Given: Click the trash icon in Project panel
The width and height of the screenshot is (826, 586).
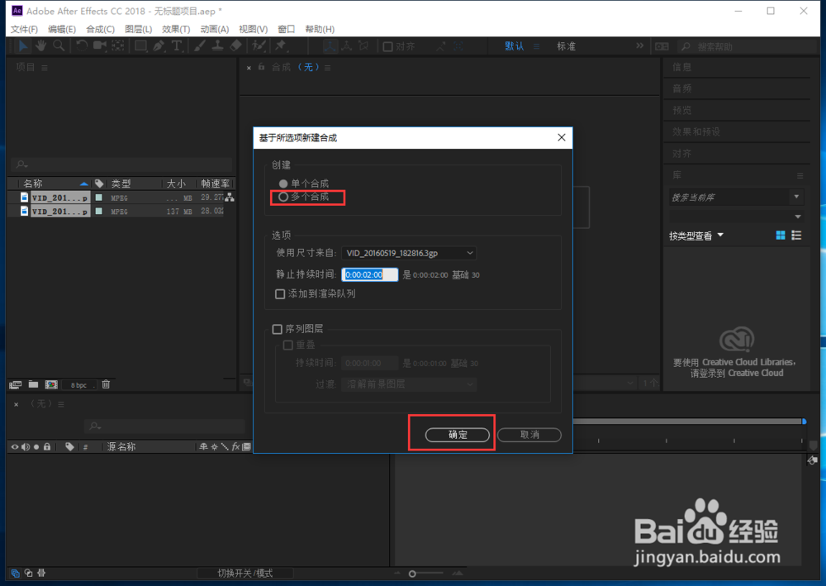Looking at the screenshot, I should pos(106,384).
